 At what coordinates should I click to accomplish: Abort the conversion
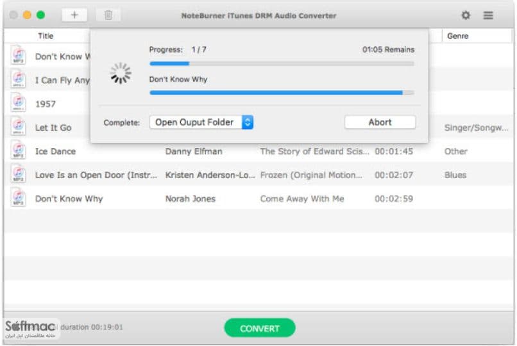coord(380,122)
